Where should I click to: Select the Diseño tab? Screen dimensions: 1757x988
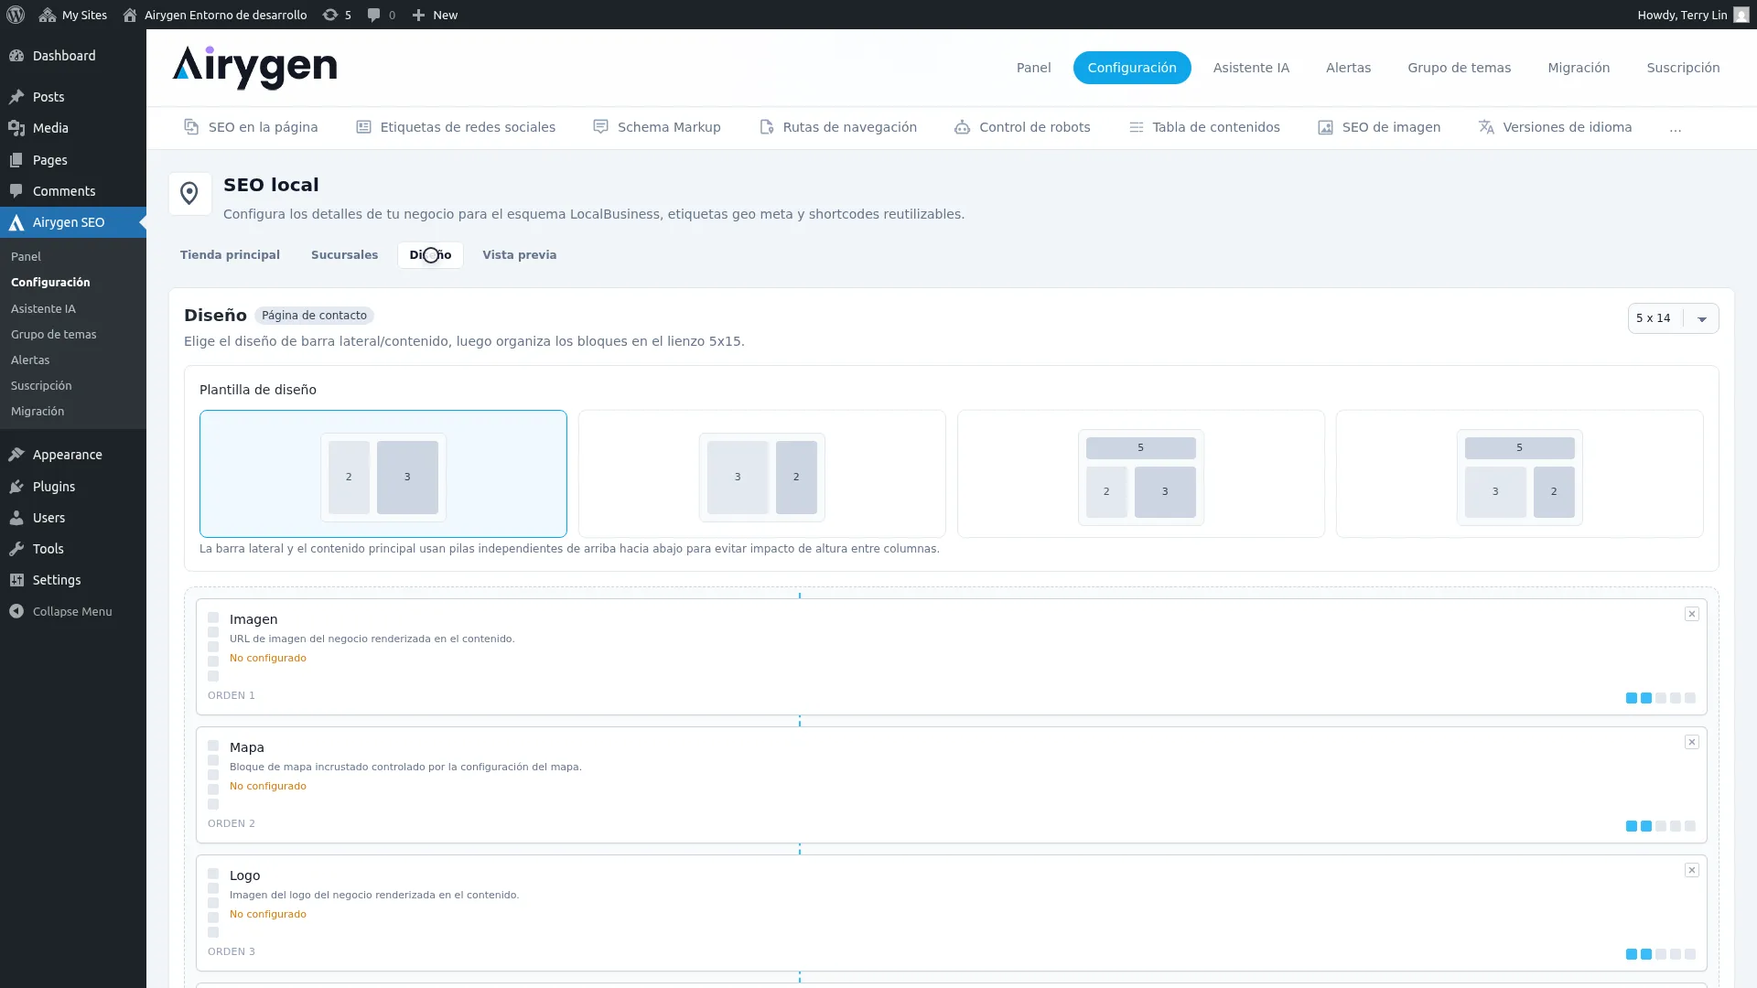(x=430, y=255)
